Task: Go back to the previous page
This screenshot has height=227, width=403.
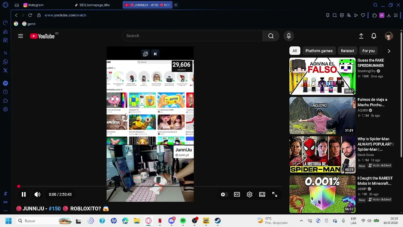Action: (16, 15)
